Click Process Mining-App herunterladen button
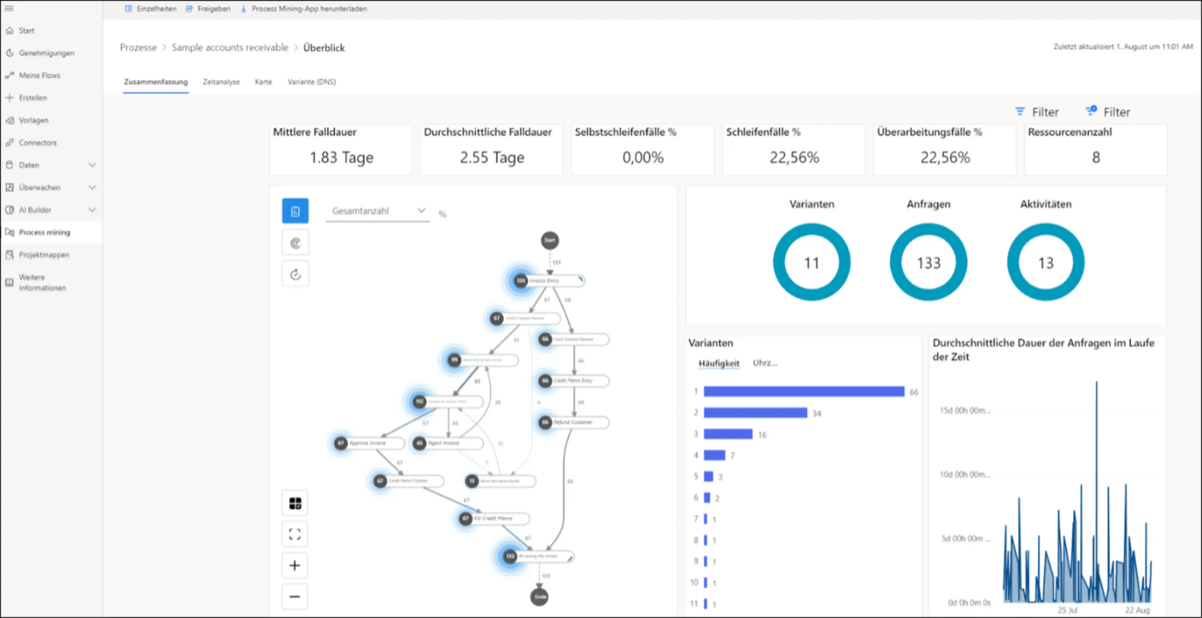 coord(304,8)
